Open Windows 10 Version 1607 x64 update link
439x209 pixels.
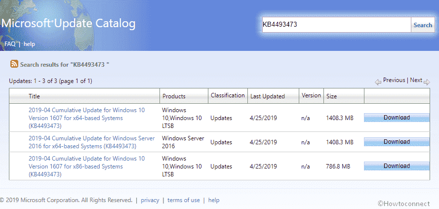pos(86,118)
